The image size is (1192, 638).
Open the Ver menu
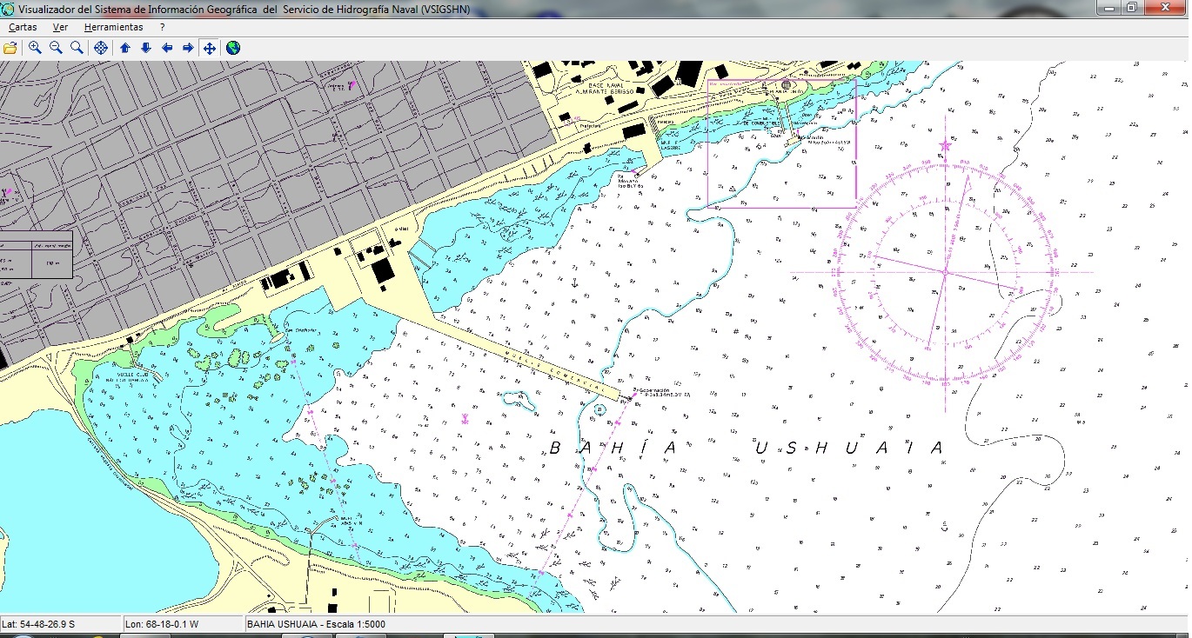click(60, 27)
